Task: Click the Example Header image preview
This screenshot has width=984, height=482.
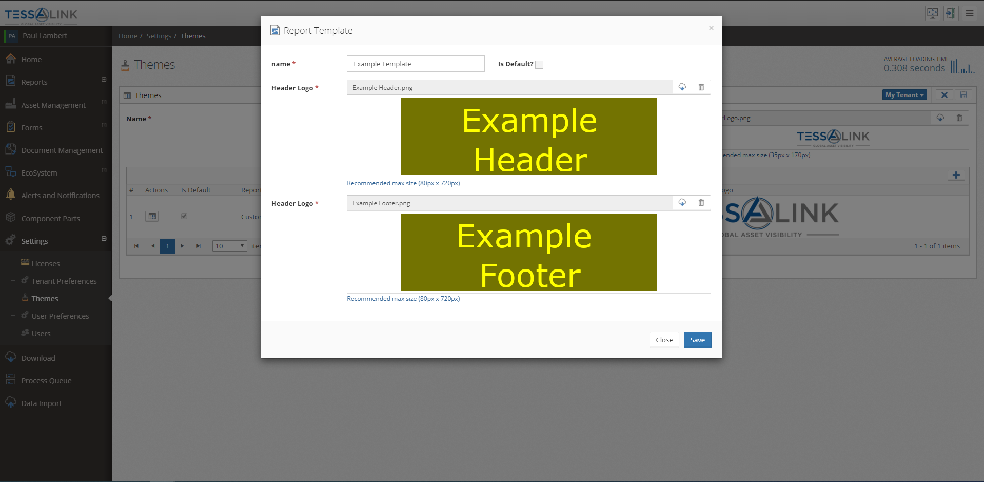Action: click(528, 137)
